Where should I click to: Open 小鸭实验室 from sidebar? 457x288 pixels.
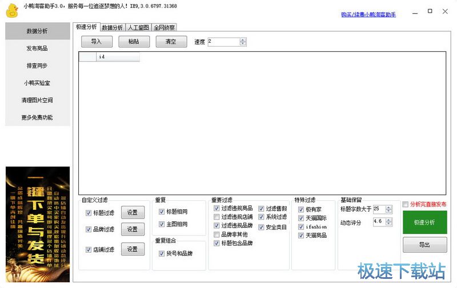pyautogui.click(x=37, y=83)
